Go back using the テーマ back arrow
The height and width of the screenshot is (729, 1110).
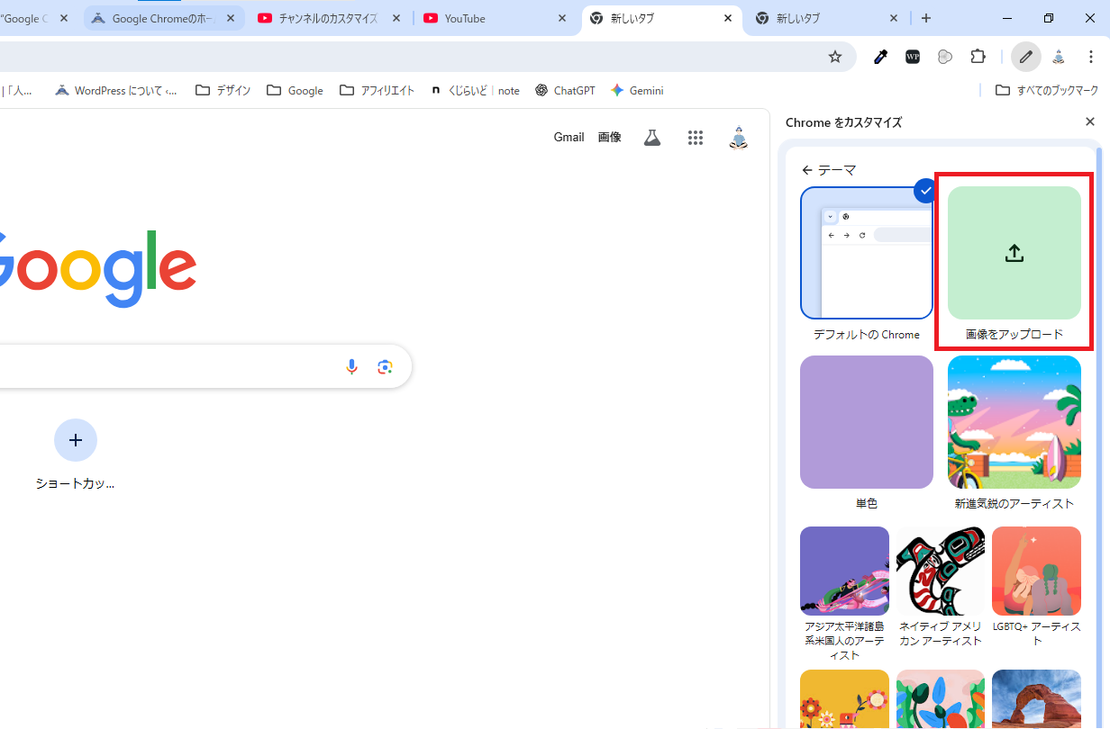click(807, 170)
